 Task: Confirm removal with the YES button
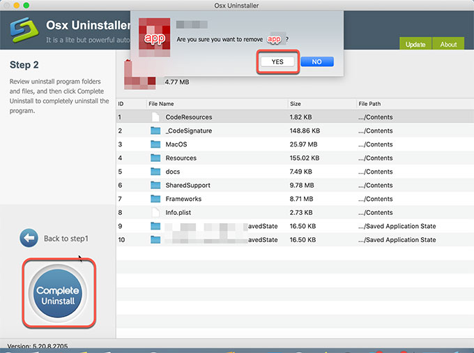[277, 61]
